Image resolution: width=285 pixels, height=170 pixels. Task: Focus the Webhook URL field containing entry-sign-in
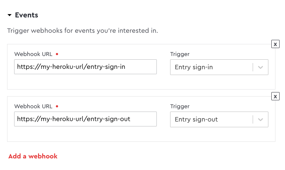pos(85,67)
